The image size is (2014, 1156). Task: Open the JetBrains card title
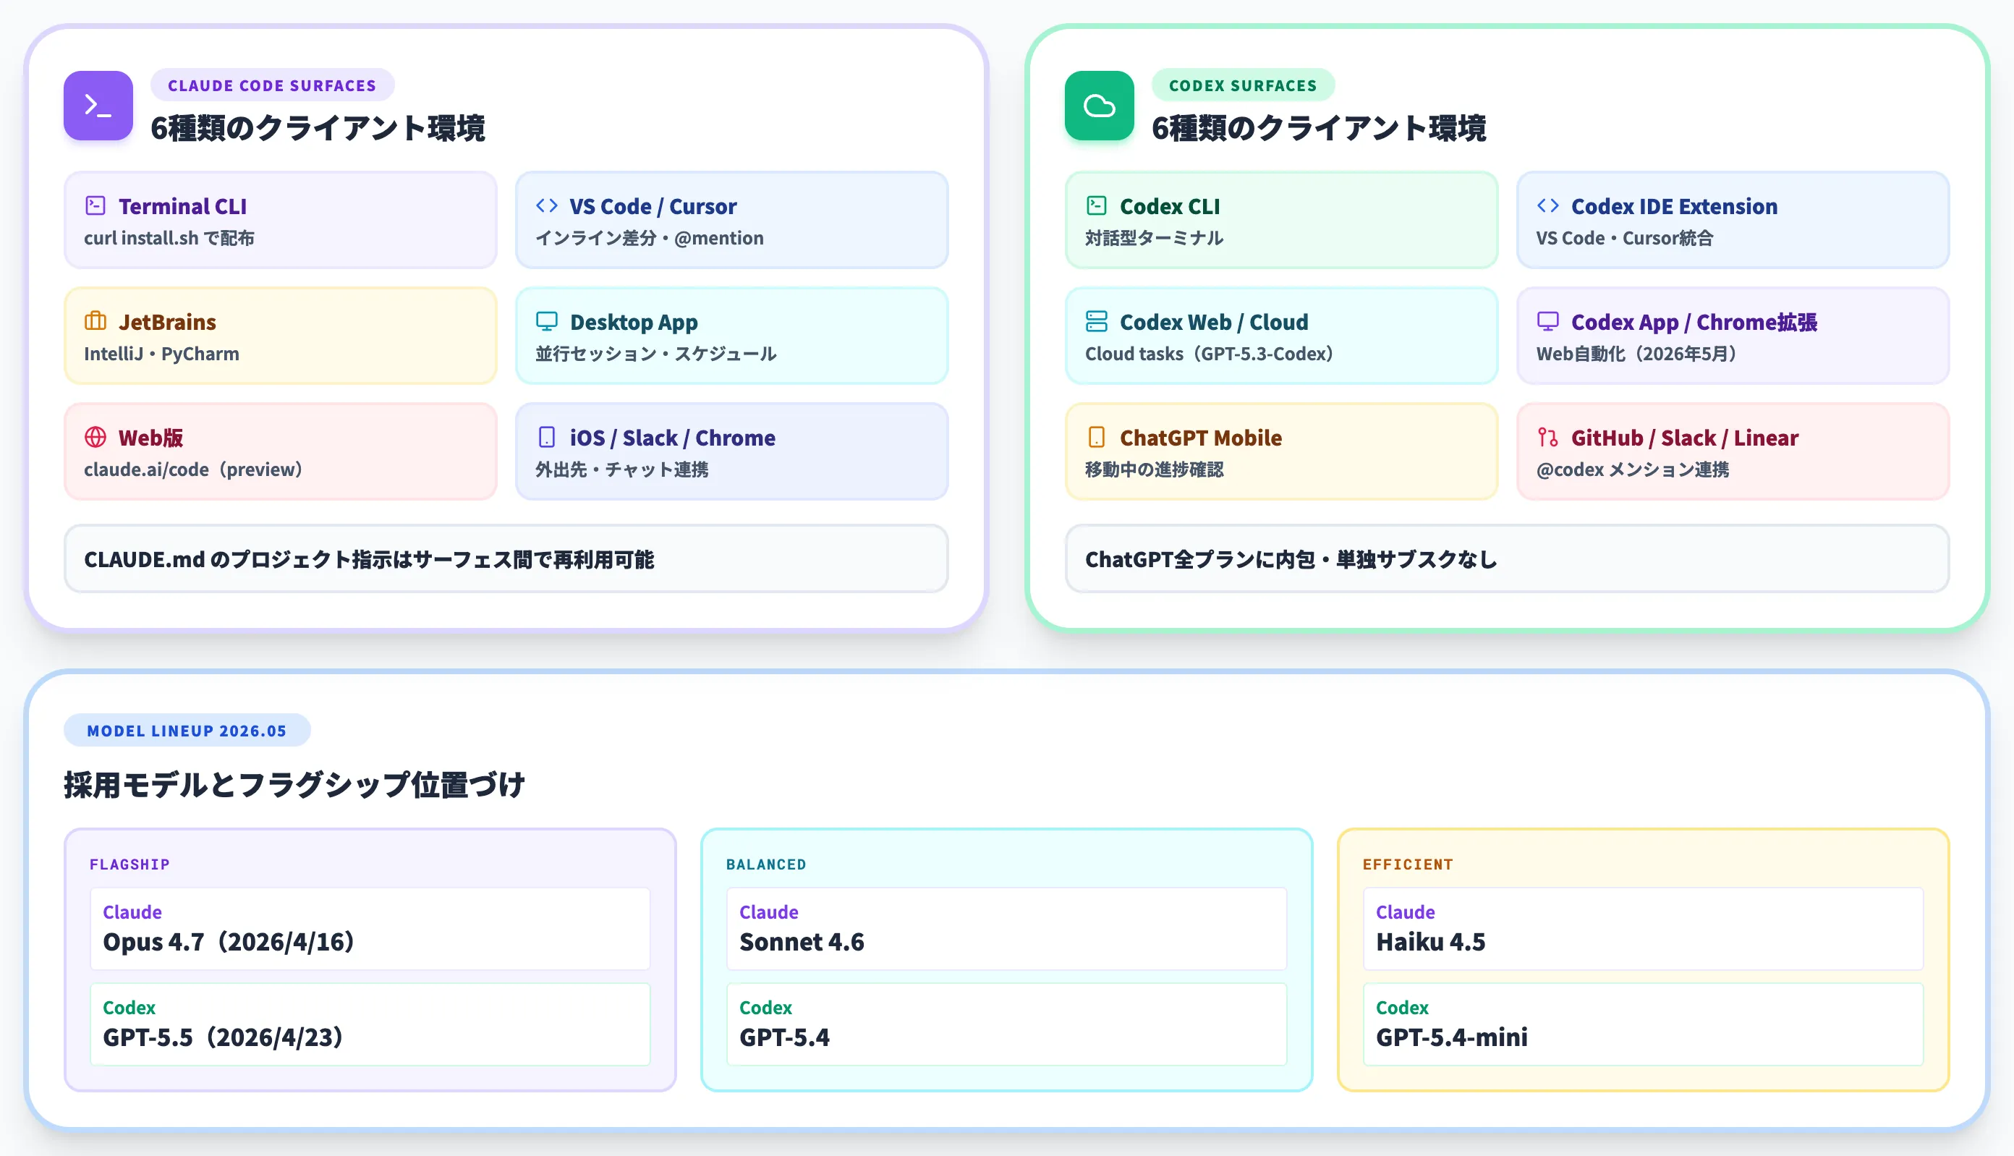[x=168, y=323]
